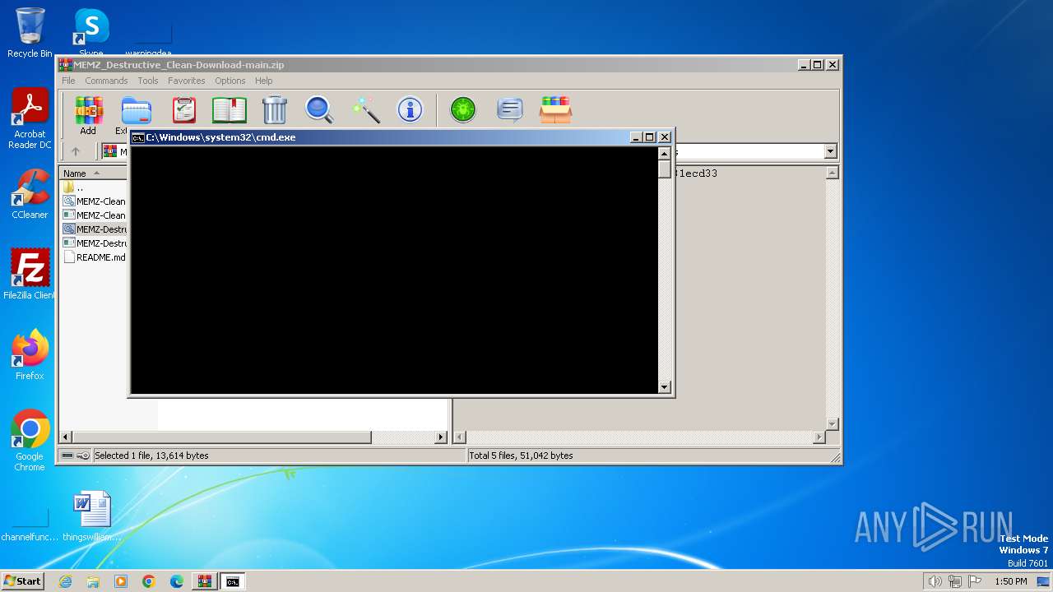Select the thingswilliam Word document on desktop

[91, 516]
